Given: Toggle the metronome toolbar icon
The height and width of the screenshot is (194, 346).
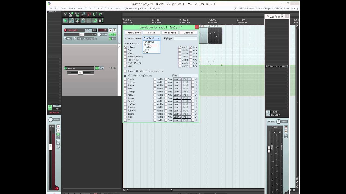Looking at the screenshot, I should coord(101,15).
